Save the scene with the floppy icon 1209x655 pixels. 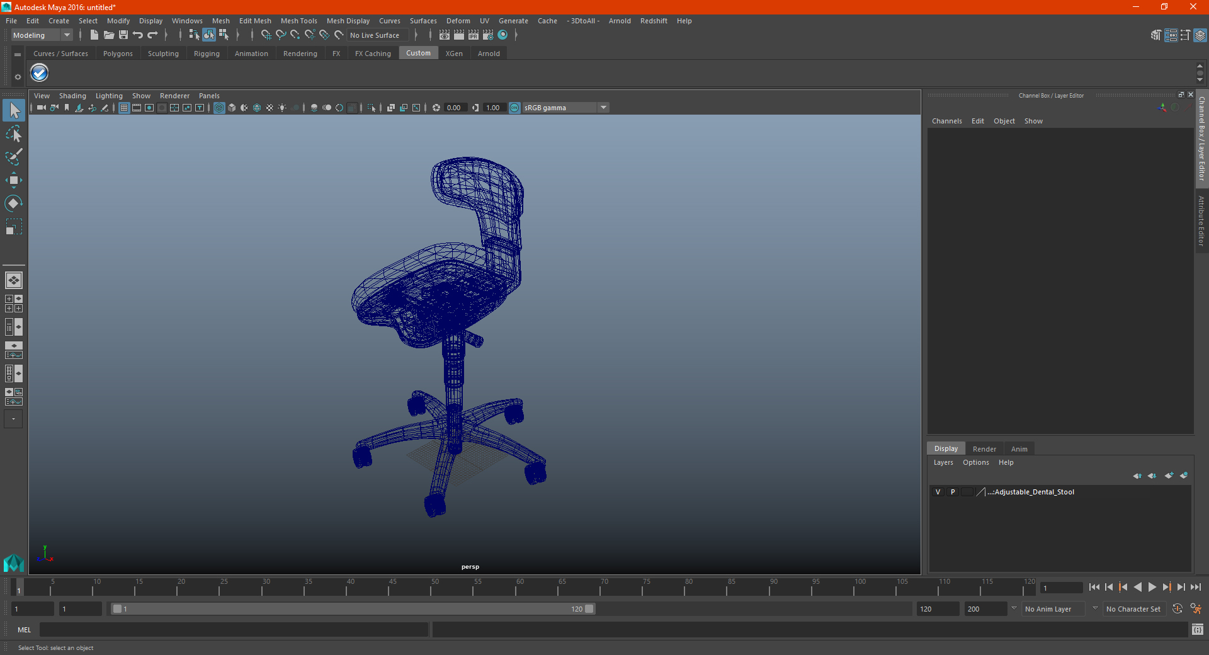[x=123, y=35]
